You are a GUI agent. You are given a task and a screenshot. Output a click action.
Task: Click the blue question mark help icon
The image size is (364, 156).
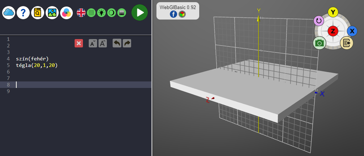(23, 13)
